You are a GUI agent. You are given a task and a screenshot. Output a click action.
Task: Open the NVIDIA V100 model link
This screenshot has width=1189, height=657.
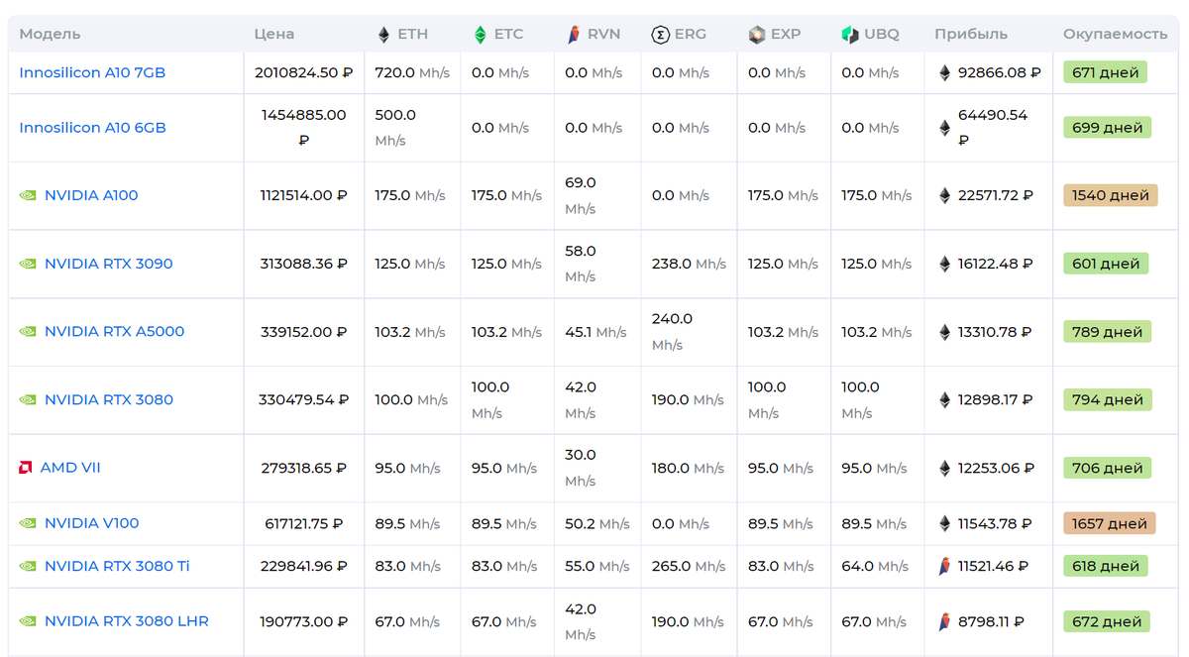point(91,523)
